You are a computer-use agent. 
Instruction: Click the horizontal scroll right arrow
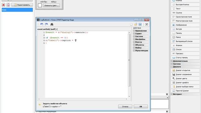click(x=126, y=99)
